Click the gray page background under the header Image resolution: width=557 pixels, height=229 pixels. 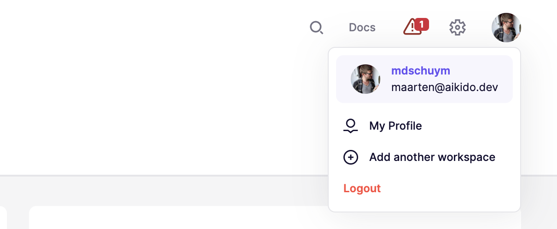click(161, 191)
